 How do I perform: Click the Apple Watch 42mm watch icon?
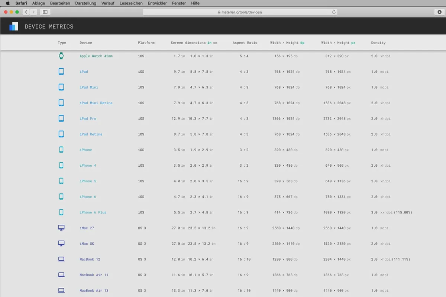(x=61, y=56)
